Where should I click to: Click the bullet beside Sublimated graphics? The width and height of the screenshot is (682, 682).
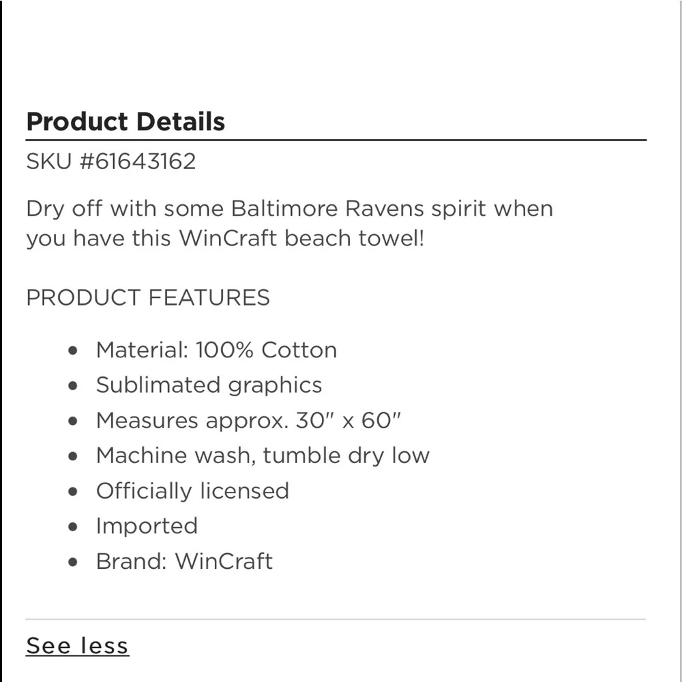(x=74, y=386)
